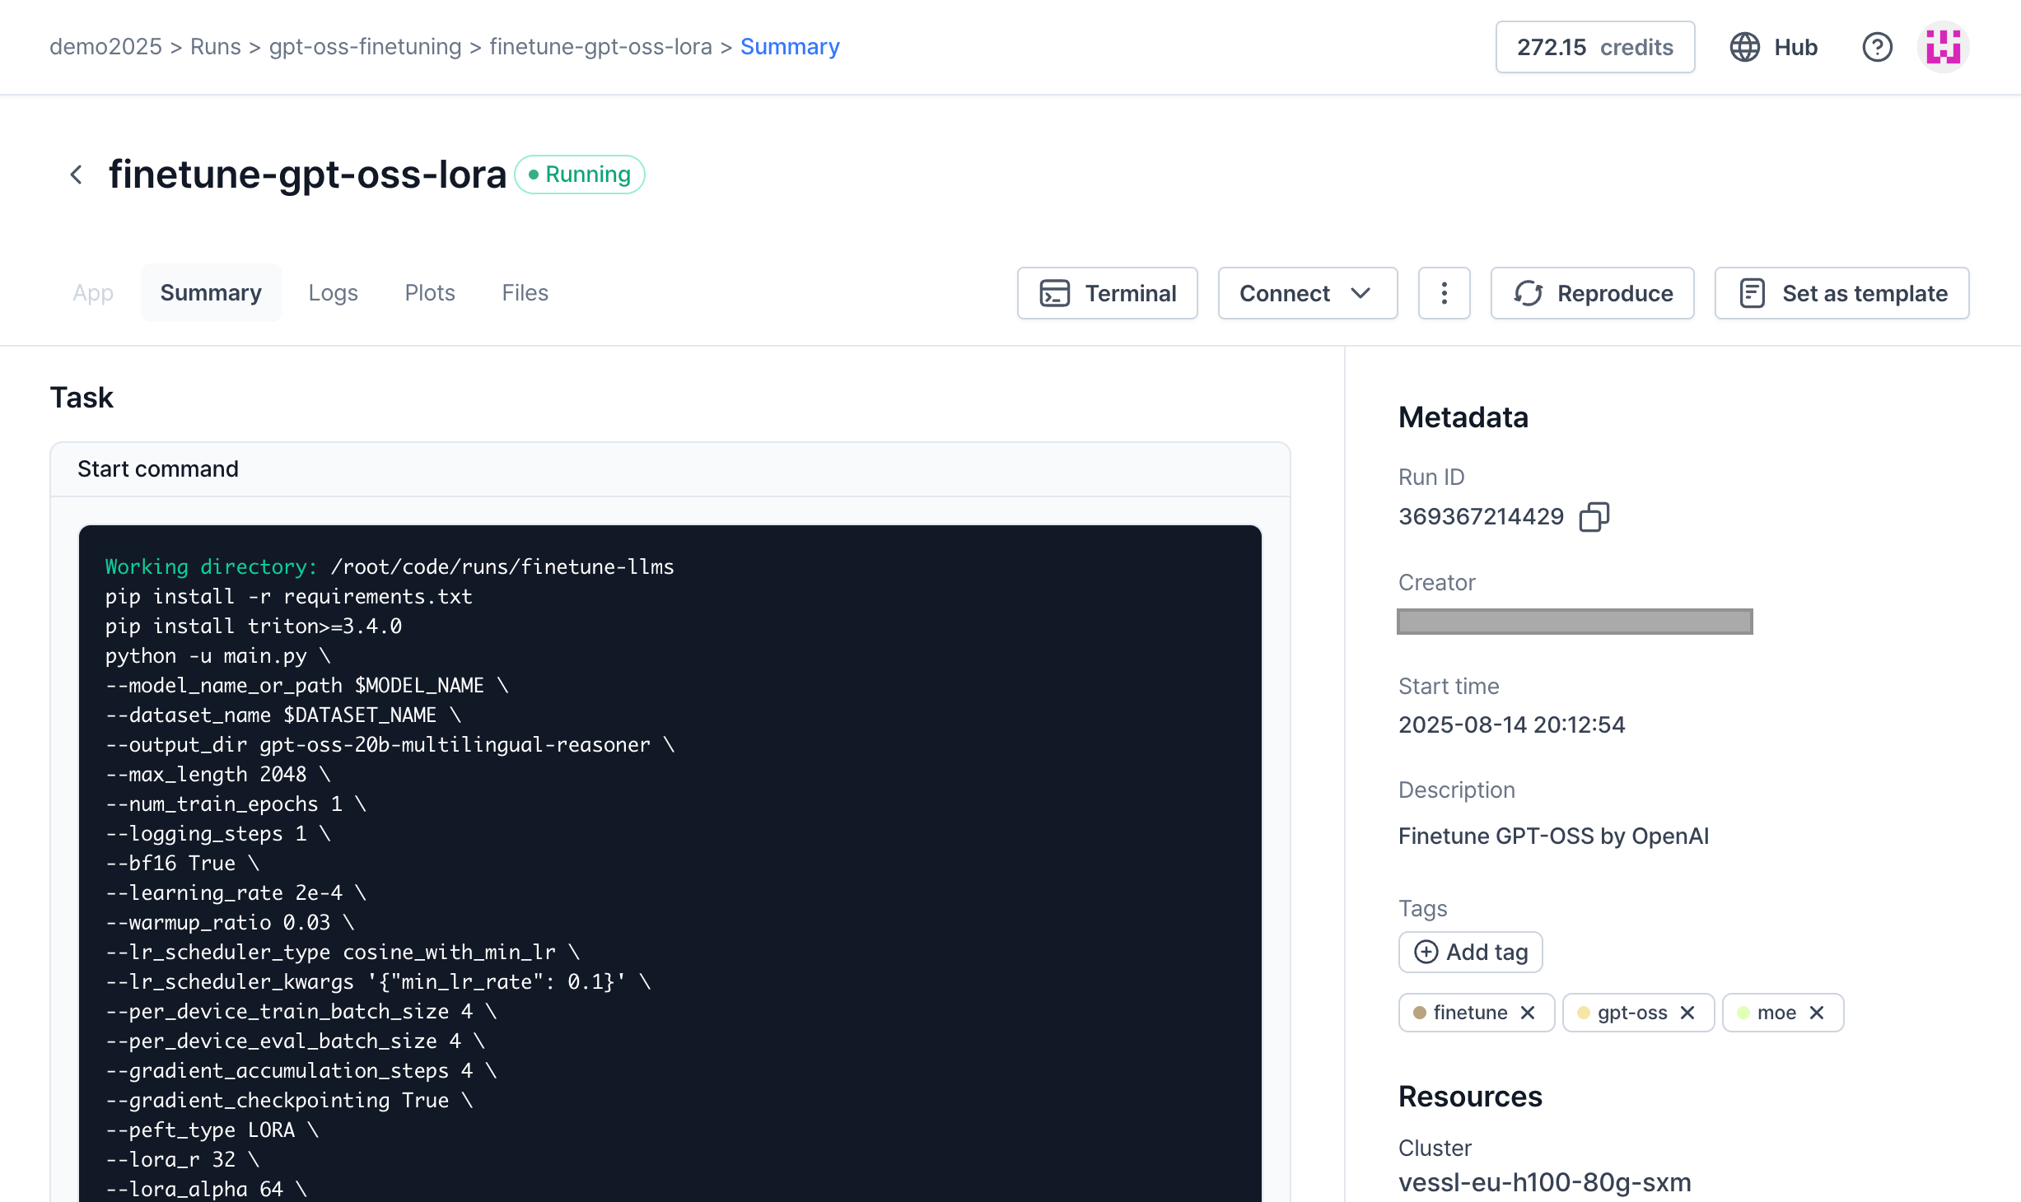
Task: Add tag with plus button
Action: 1470,952
